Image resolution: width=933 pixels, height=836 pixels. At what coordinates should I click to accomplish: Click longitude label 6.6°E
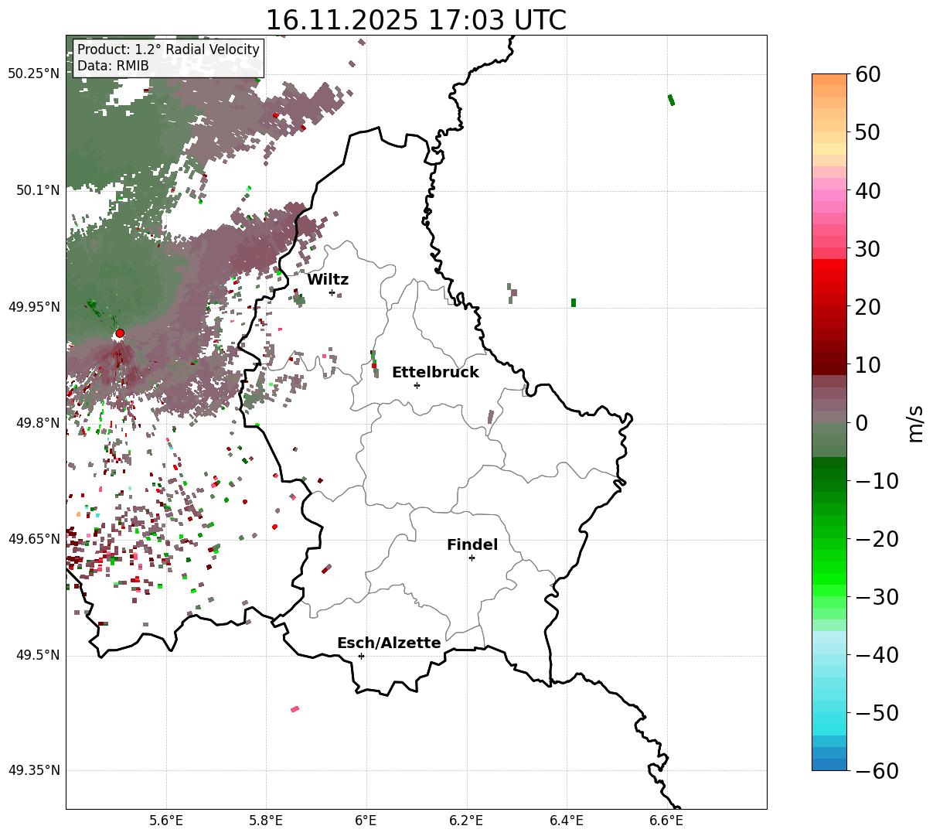666,821
